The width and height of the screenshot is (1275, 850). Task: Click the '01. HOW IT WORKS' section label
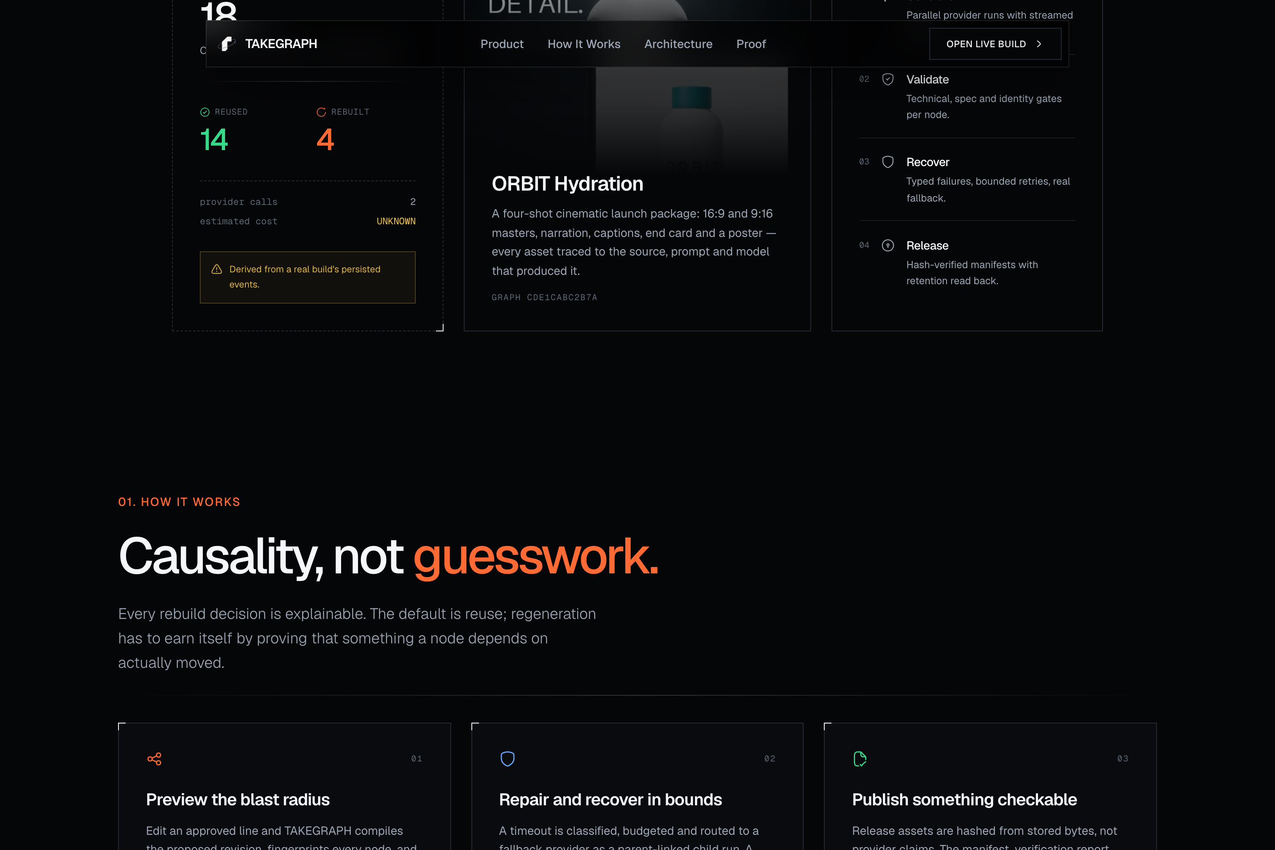pos(180,502)
